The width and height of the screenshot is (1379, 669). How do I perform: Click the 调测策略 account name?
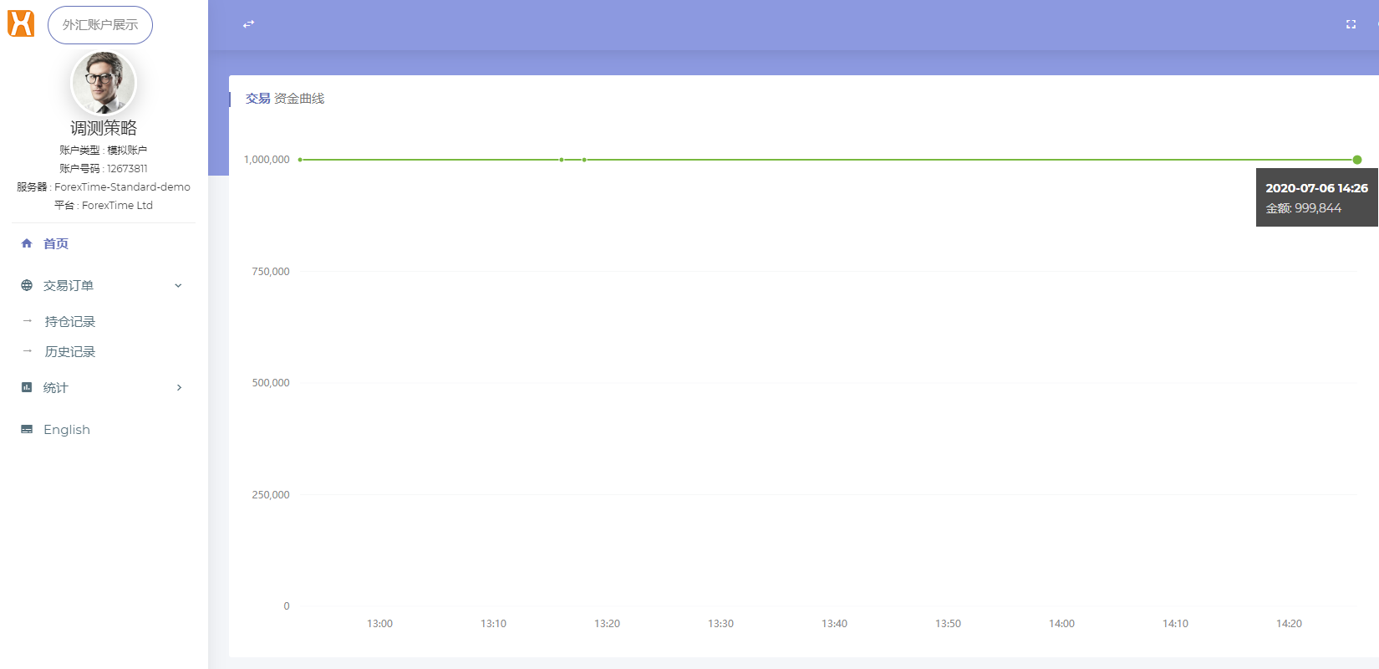coord(104,128)
